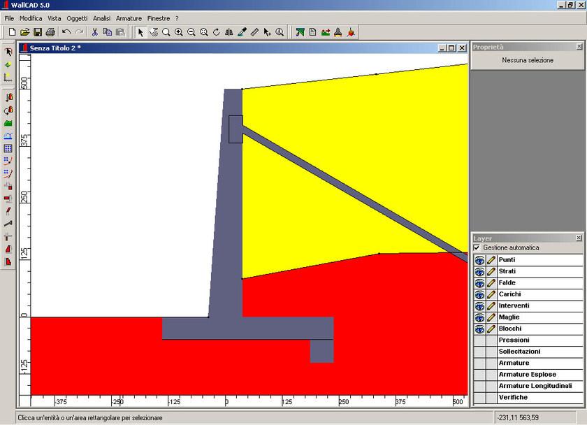This screenshot has height=425, width=587.
Task: Toggle visibility of the Falde layer
Action: 479,283
